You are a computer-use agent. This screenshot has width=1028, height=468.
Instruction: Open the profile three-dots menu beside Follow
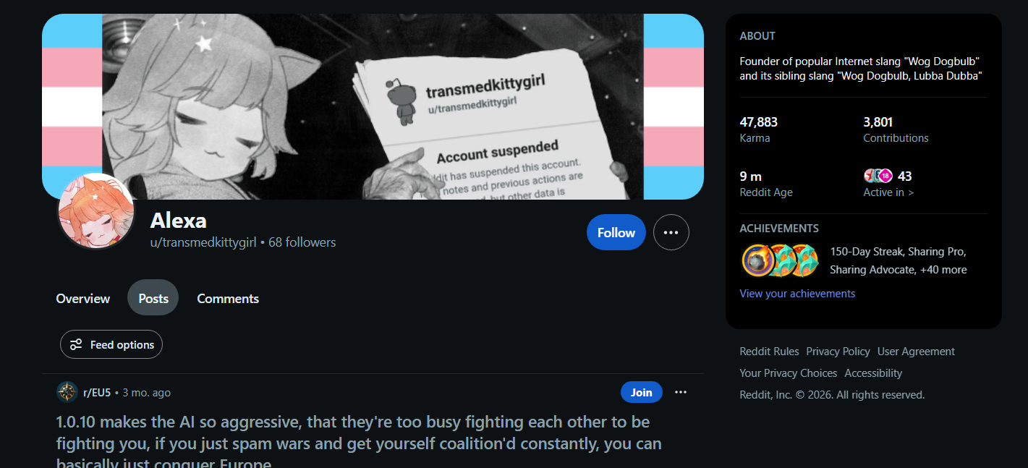[671, 232]
